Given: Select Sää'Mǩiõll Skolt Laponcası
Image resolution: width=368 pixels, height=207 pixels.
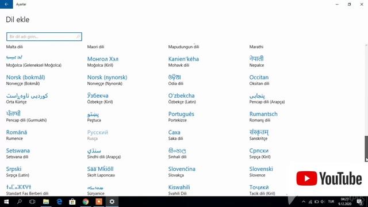Looking at the screenshot, I should coord(101,171).
